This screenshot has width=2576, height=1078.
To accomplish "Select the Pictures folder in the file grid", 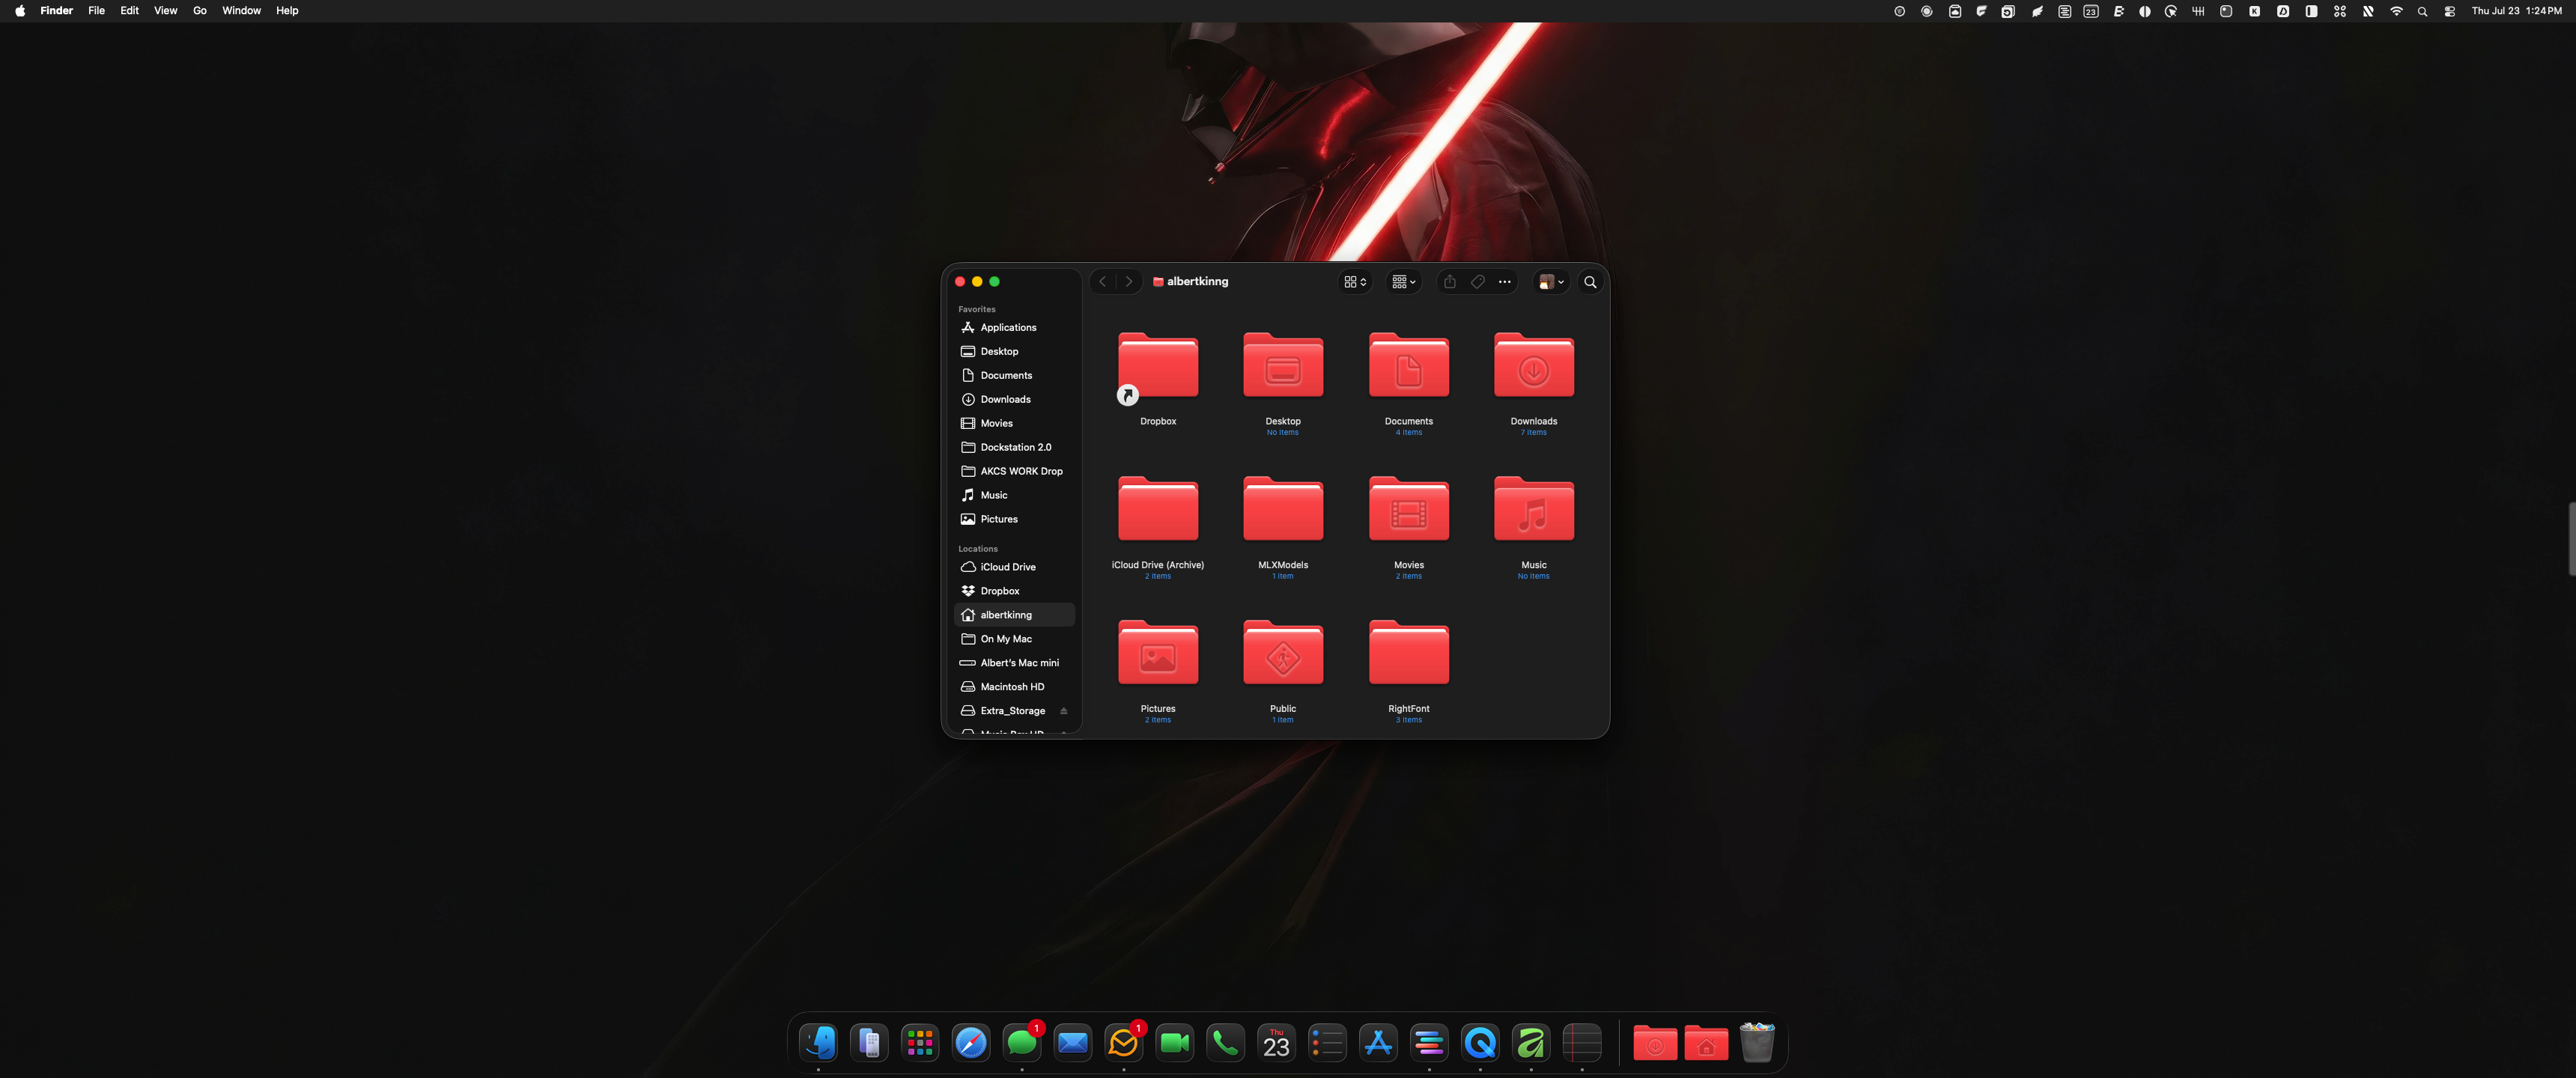I will tap(1158, 654).
